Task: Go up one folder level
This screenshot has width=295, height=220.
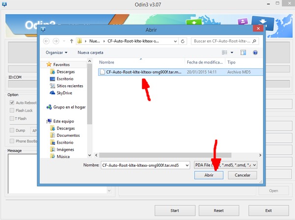Action: (71, 41)
